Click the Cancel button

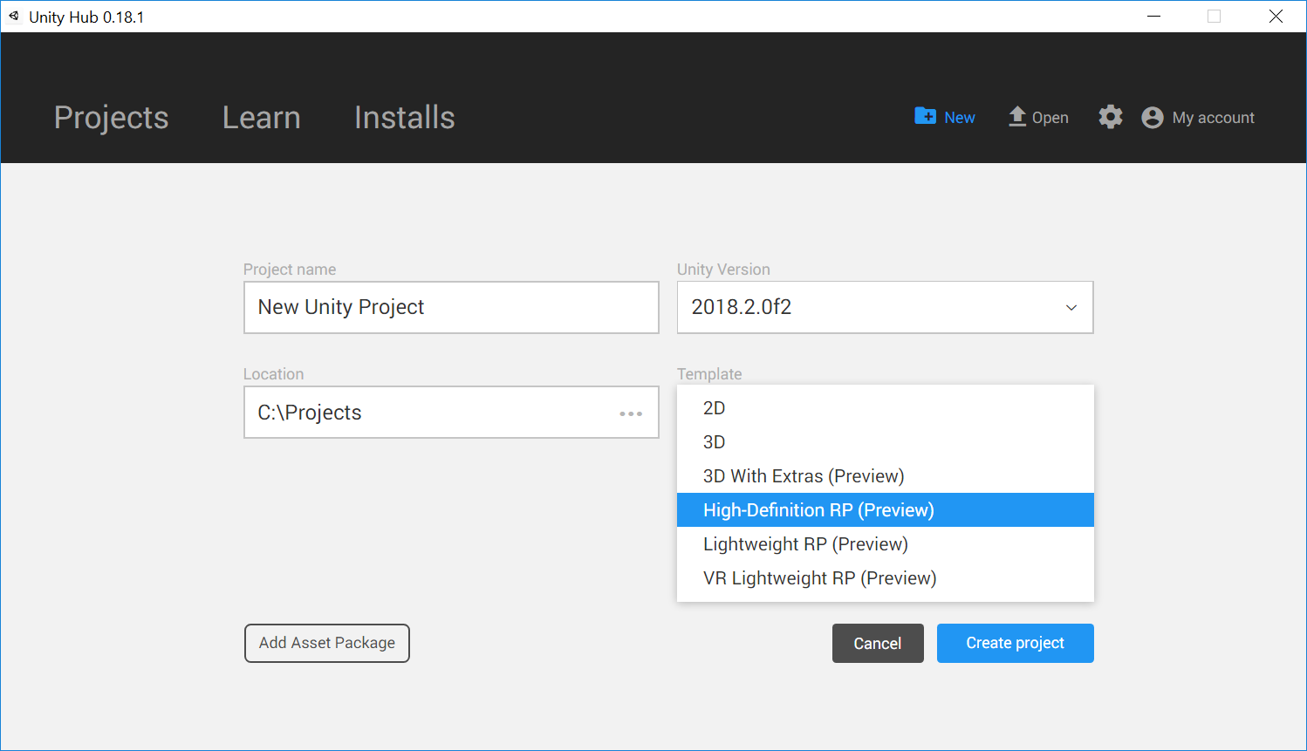877,644
